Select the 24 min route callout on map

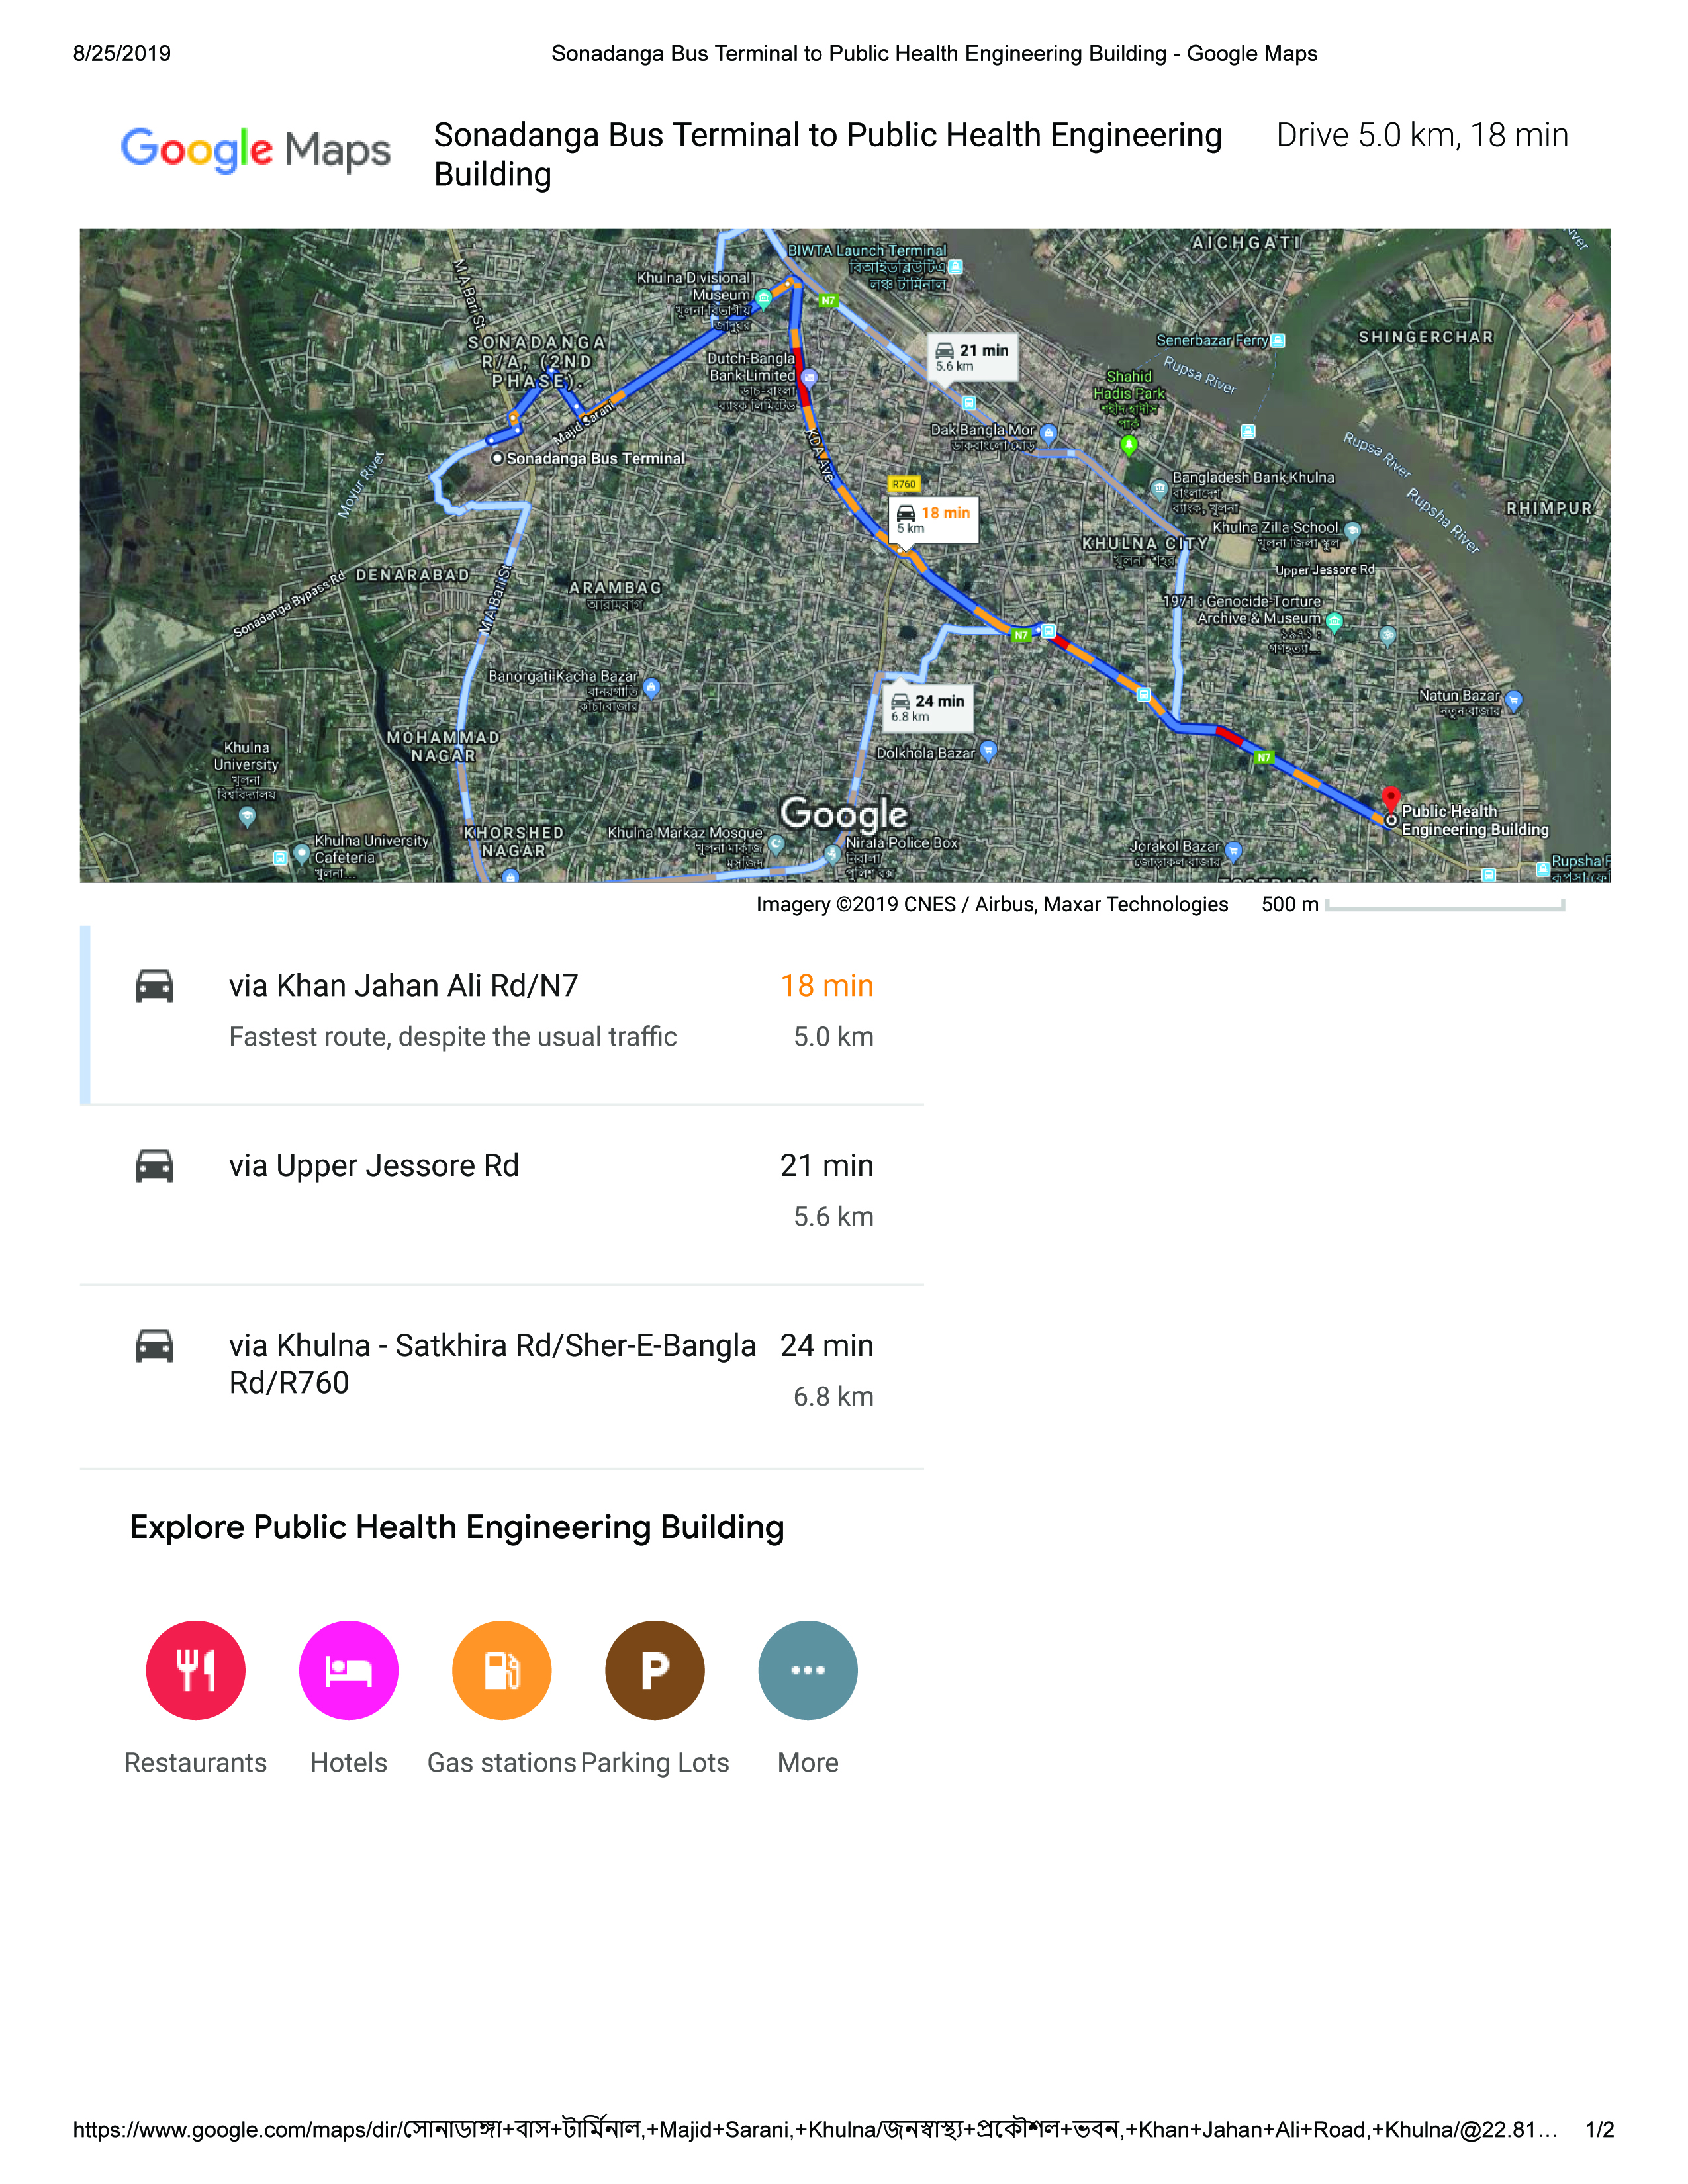[x=928, y=707]
